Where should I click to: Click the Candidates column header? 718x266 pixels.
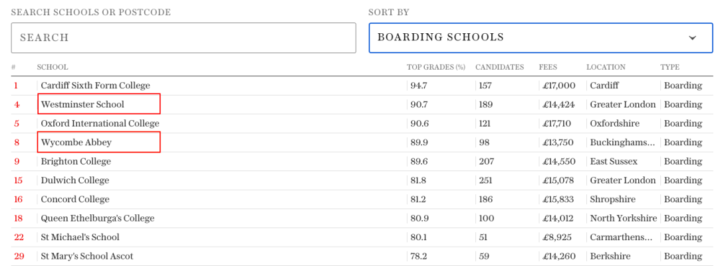tap(499, 67)
